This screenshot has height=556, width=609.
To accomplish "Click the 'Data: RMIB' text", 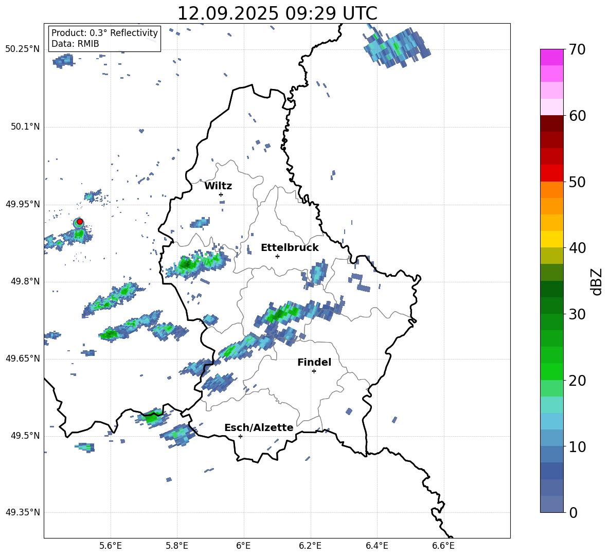I will pos(75,44).
